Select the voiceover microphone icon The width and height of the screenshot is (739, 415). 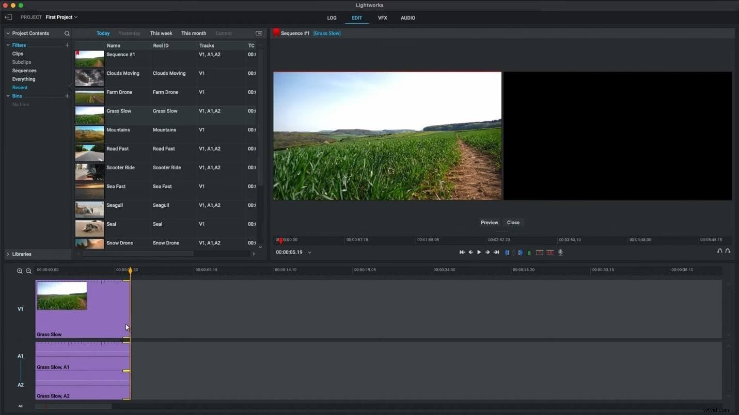[560, 252]
